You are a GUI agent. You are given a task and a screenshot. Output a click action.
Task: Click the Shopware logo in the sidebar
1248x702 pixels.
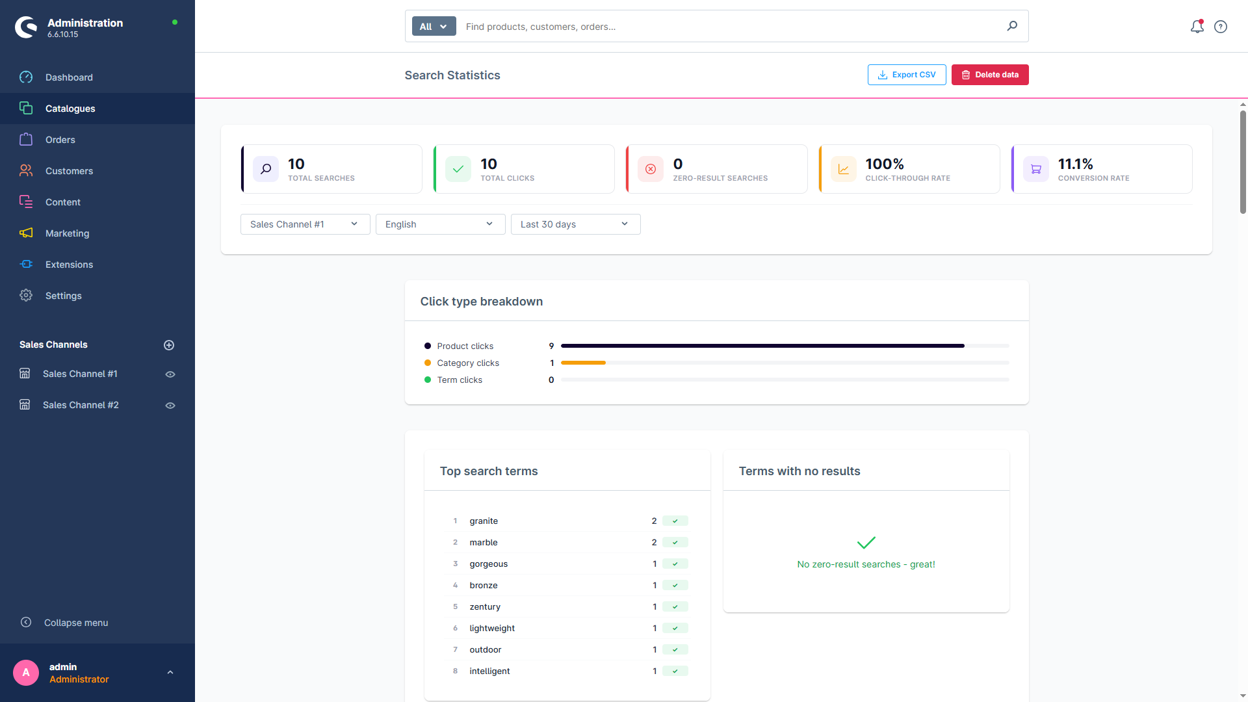coord(27,27)
